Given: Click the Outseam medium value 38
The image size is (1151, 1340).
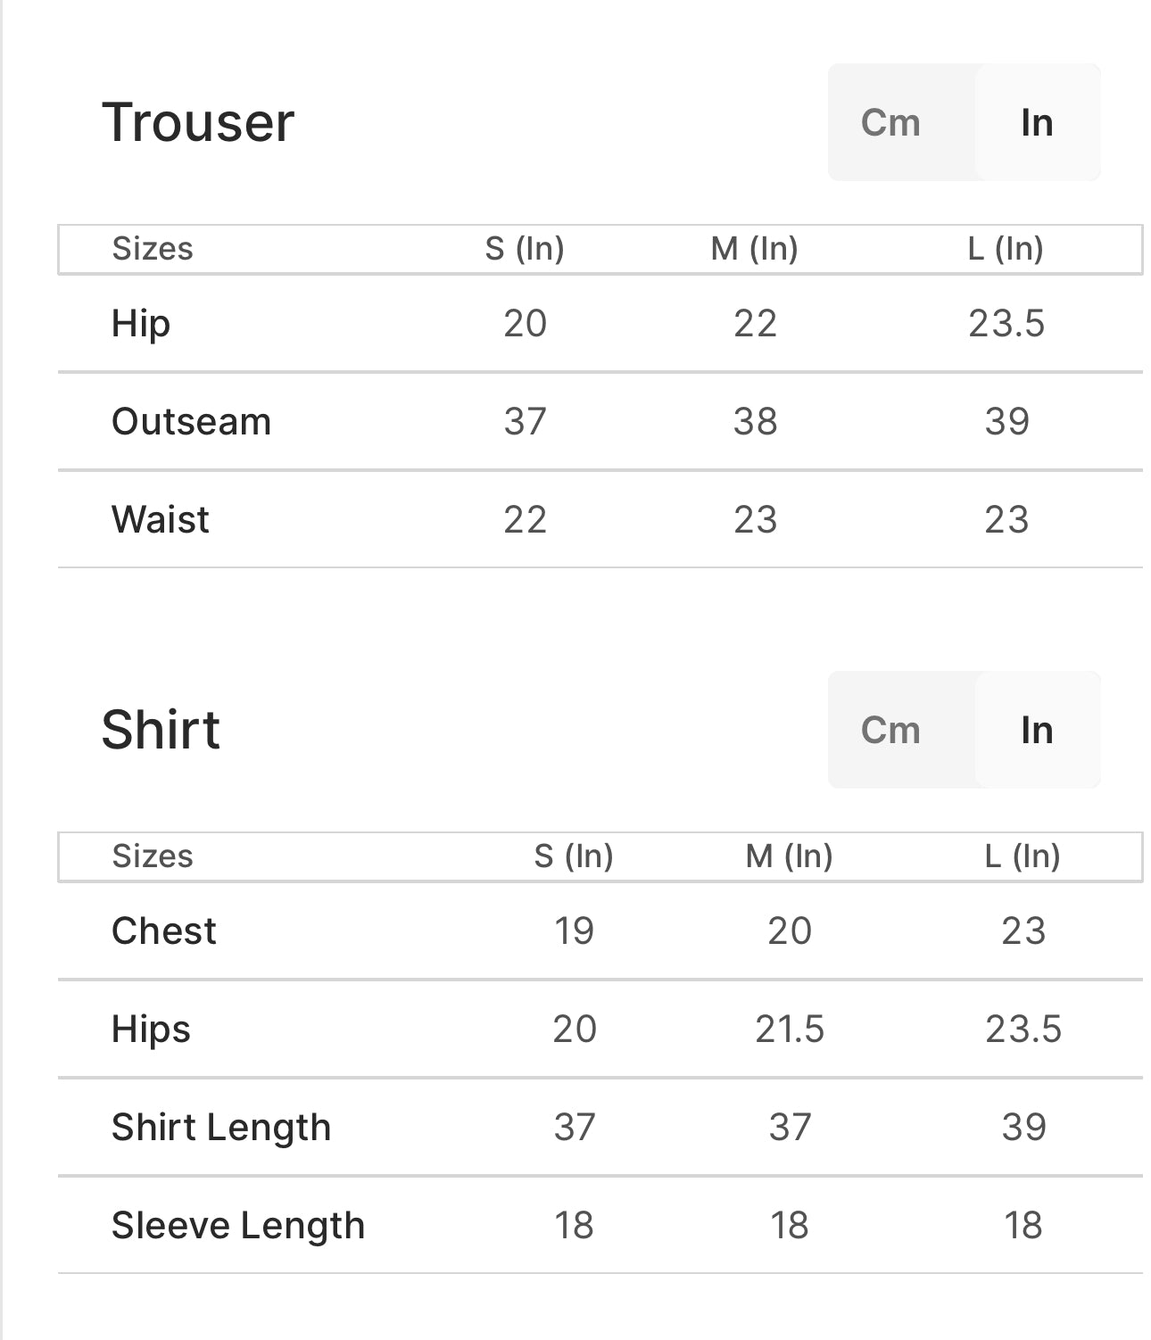Looking at the screenshot, I should click(755, 421).
